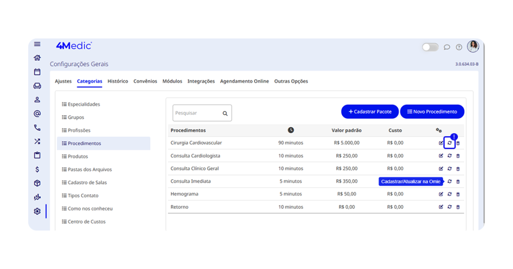
Task: Open the user profile avatar
Action: 473,47
